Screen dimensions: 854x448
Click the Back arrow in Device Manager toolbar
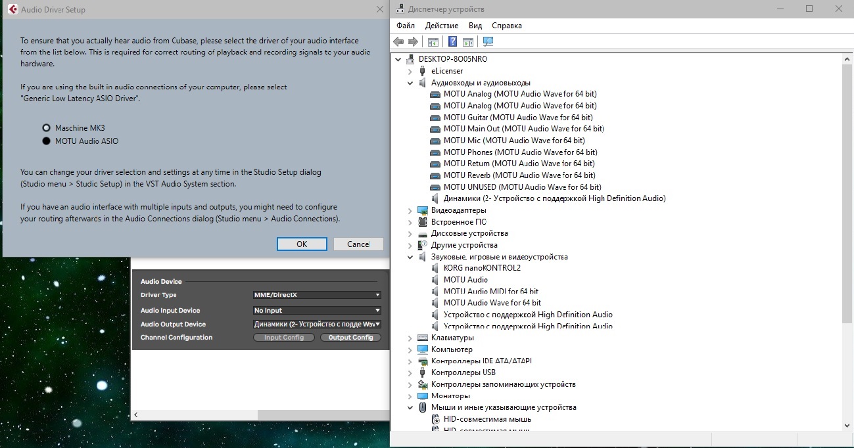click(398, 42)
